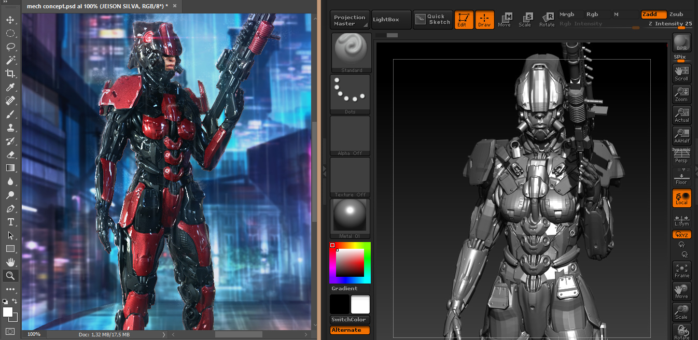This screenshot has height=340, width=698.
Task: Enable Scale mode in top shelf
Action: 525,20
